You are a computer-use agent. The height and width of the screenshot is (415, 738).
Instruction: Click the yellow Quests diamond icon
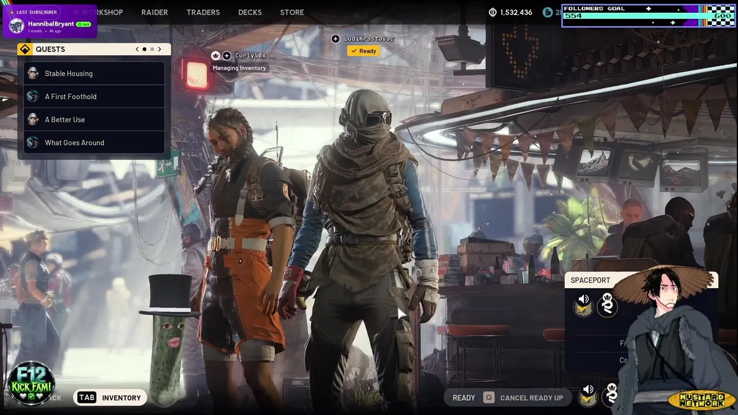click(25, 49)
